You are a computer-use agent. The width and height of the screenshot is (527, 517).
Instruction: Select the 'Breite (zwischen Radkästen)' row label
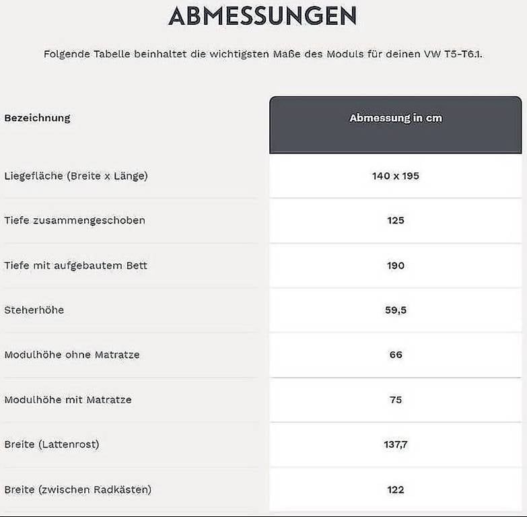pyautogui.click(x=78, y=489)
